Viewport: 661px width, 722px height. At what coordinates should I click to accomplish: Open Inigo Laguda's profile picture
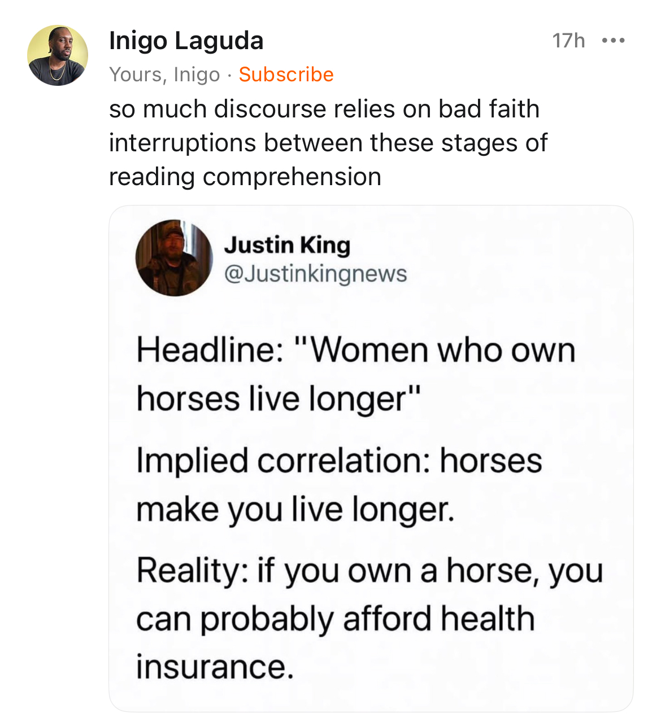click(58, 55)
